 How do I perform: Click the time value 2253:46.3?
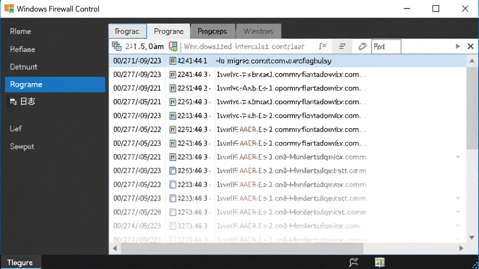[193, 171]
